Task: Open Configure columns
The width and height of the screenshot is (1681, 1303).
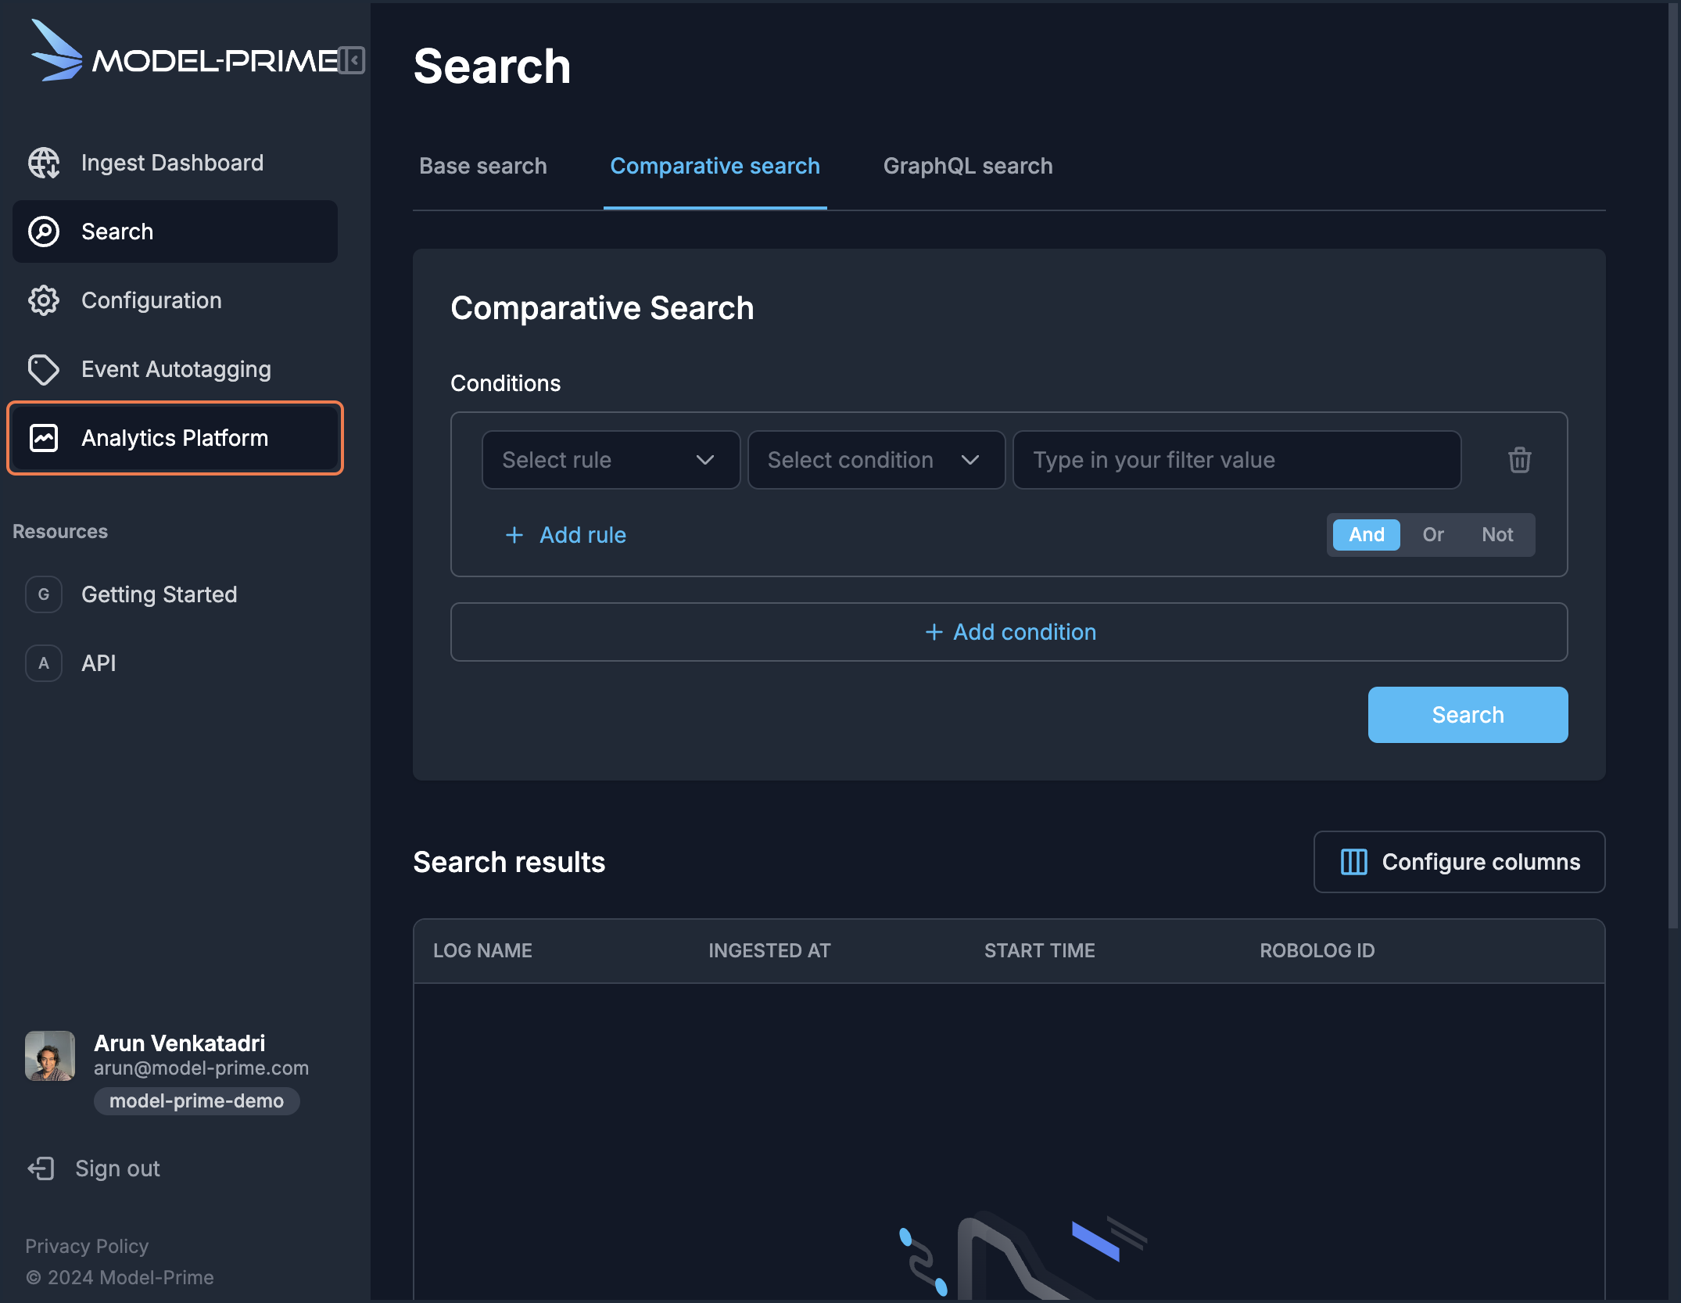Action: [x=1459, y=862]
